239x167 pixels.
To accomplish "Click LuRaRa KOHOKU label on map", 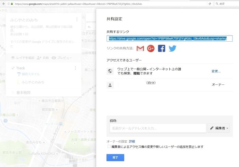I will 42,154.
